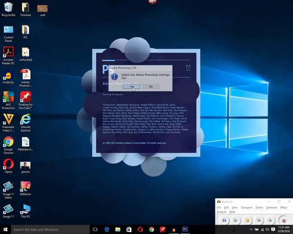Pause recording in Audacity

tap(224, 220)
